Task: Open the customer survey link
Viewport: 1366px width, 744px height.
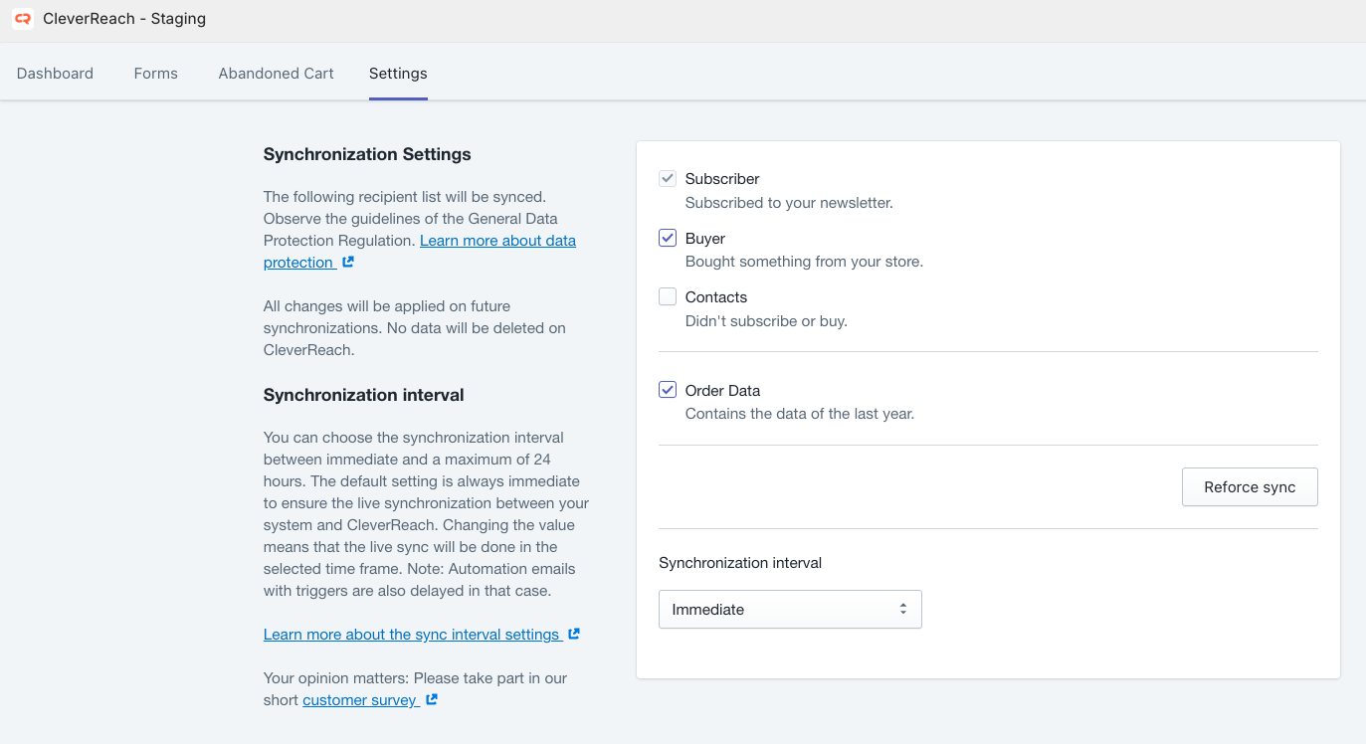Action: [x=359, y=700]
